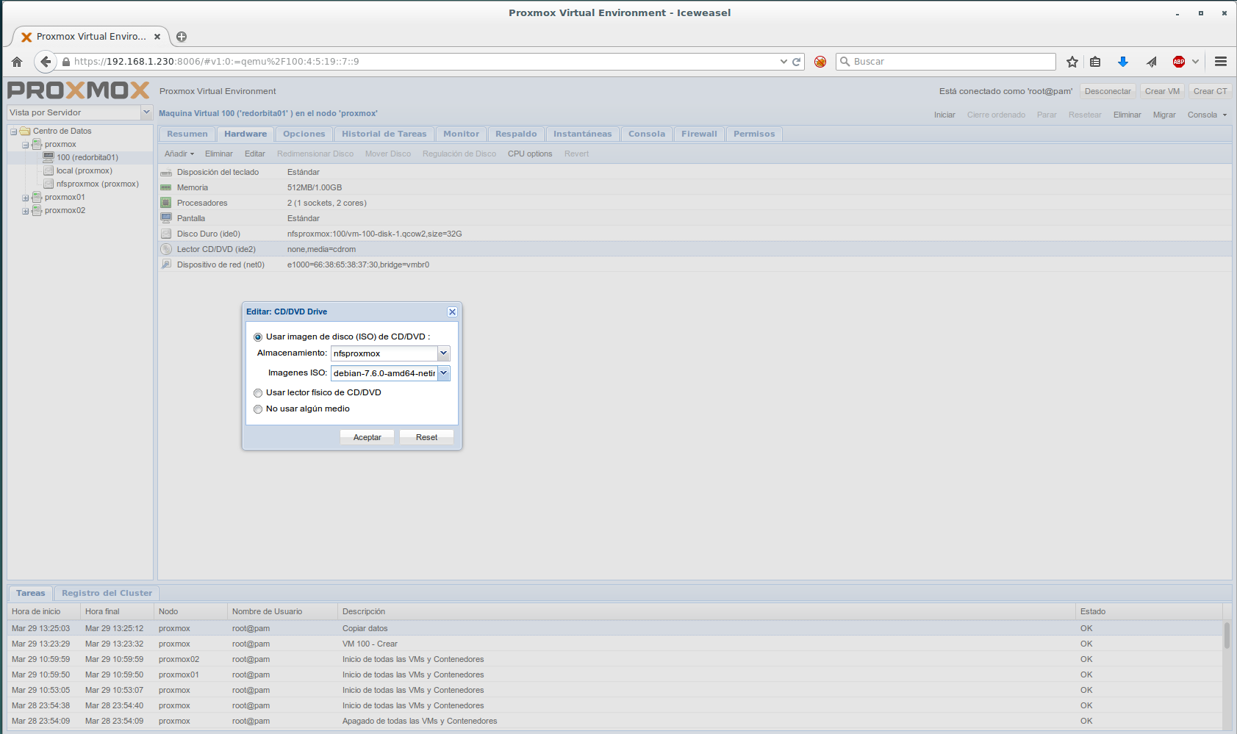The height and width of the screenshot is (734, 1237).
Task: Choose 'No usar algún medio' radio button
Action: pyautogui.click(x=258, y=409)
